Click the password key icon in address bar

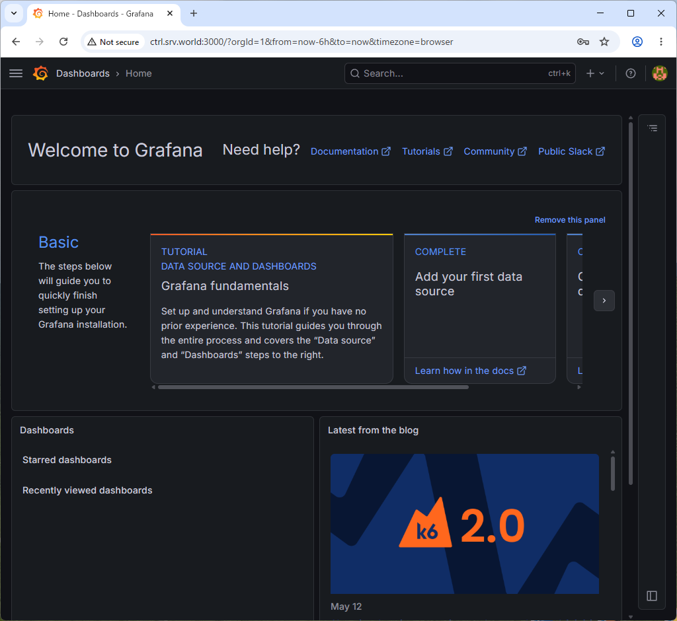(x=583, y=42)
